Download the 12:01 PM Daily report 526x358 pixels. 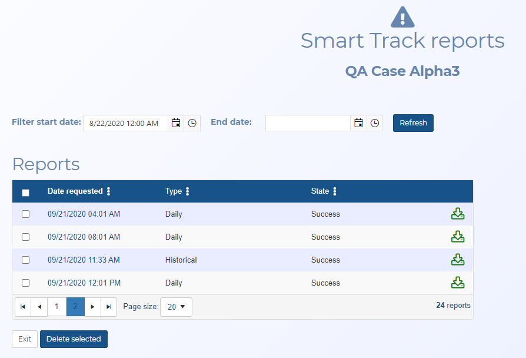click(x=458, y=283)
